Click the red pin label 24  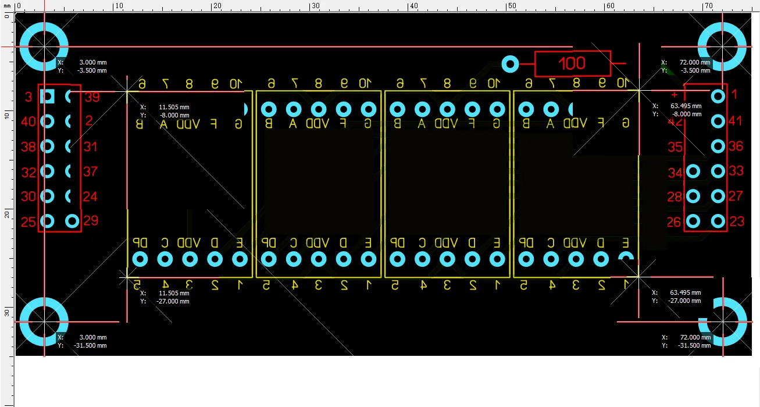click(90, 197)
